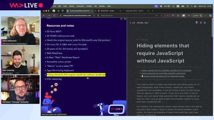Screen dimensions: 214x120
Task: Click the favorites star icon
Action: (x=162, y=16)
